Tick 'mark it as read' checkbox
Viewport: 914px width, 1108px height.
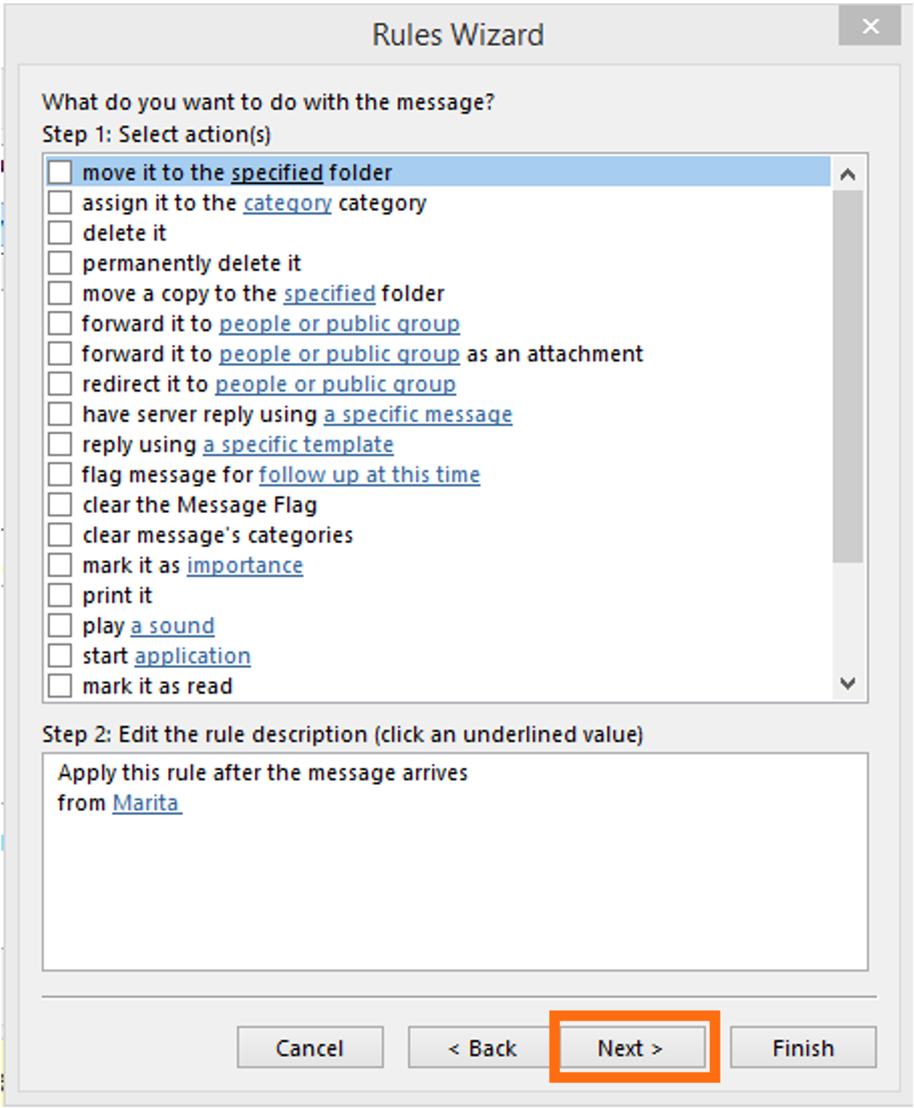click(x=60, y=685)
